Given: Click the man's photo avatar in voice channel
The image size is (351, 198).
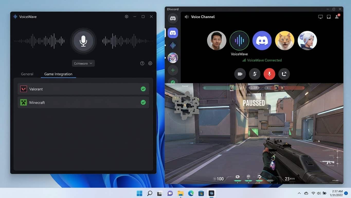Looking at the screenshot, I should 217,40.
